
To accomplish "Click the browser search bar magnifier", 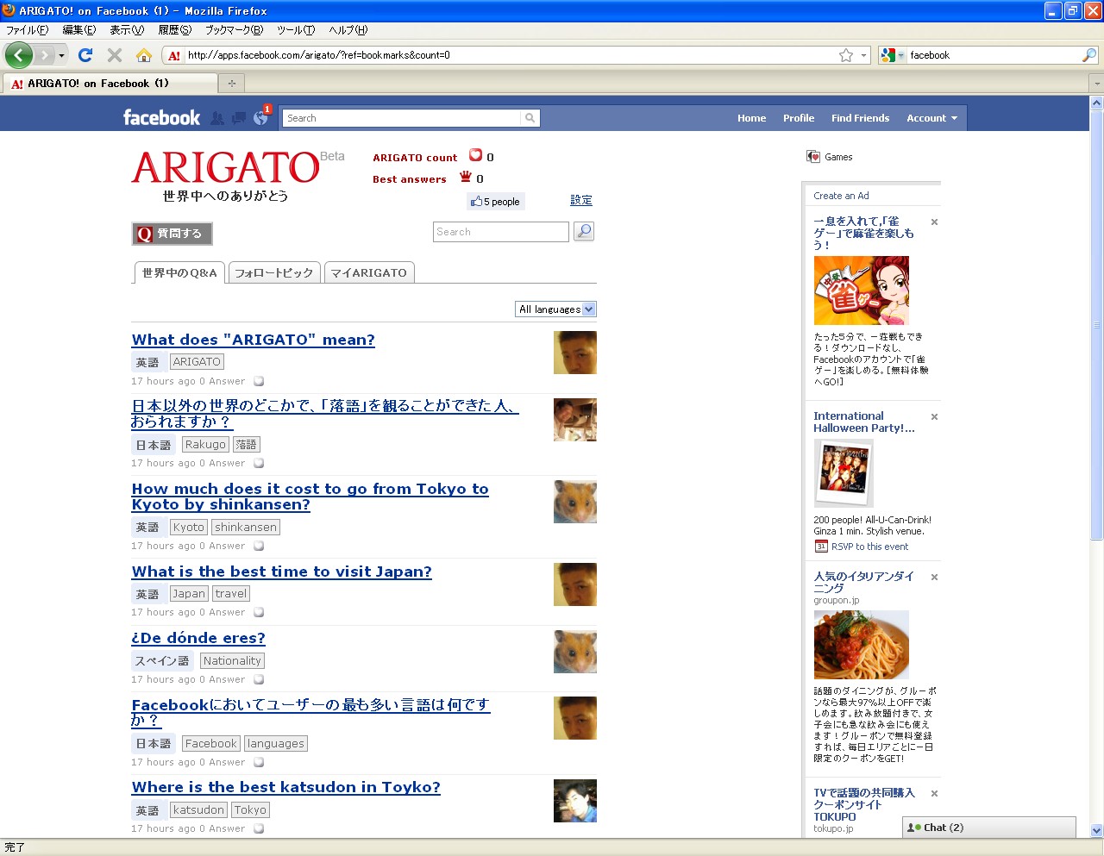I will [1089, 55].
